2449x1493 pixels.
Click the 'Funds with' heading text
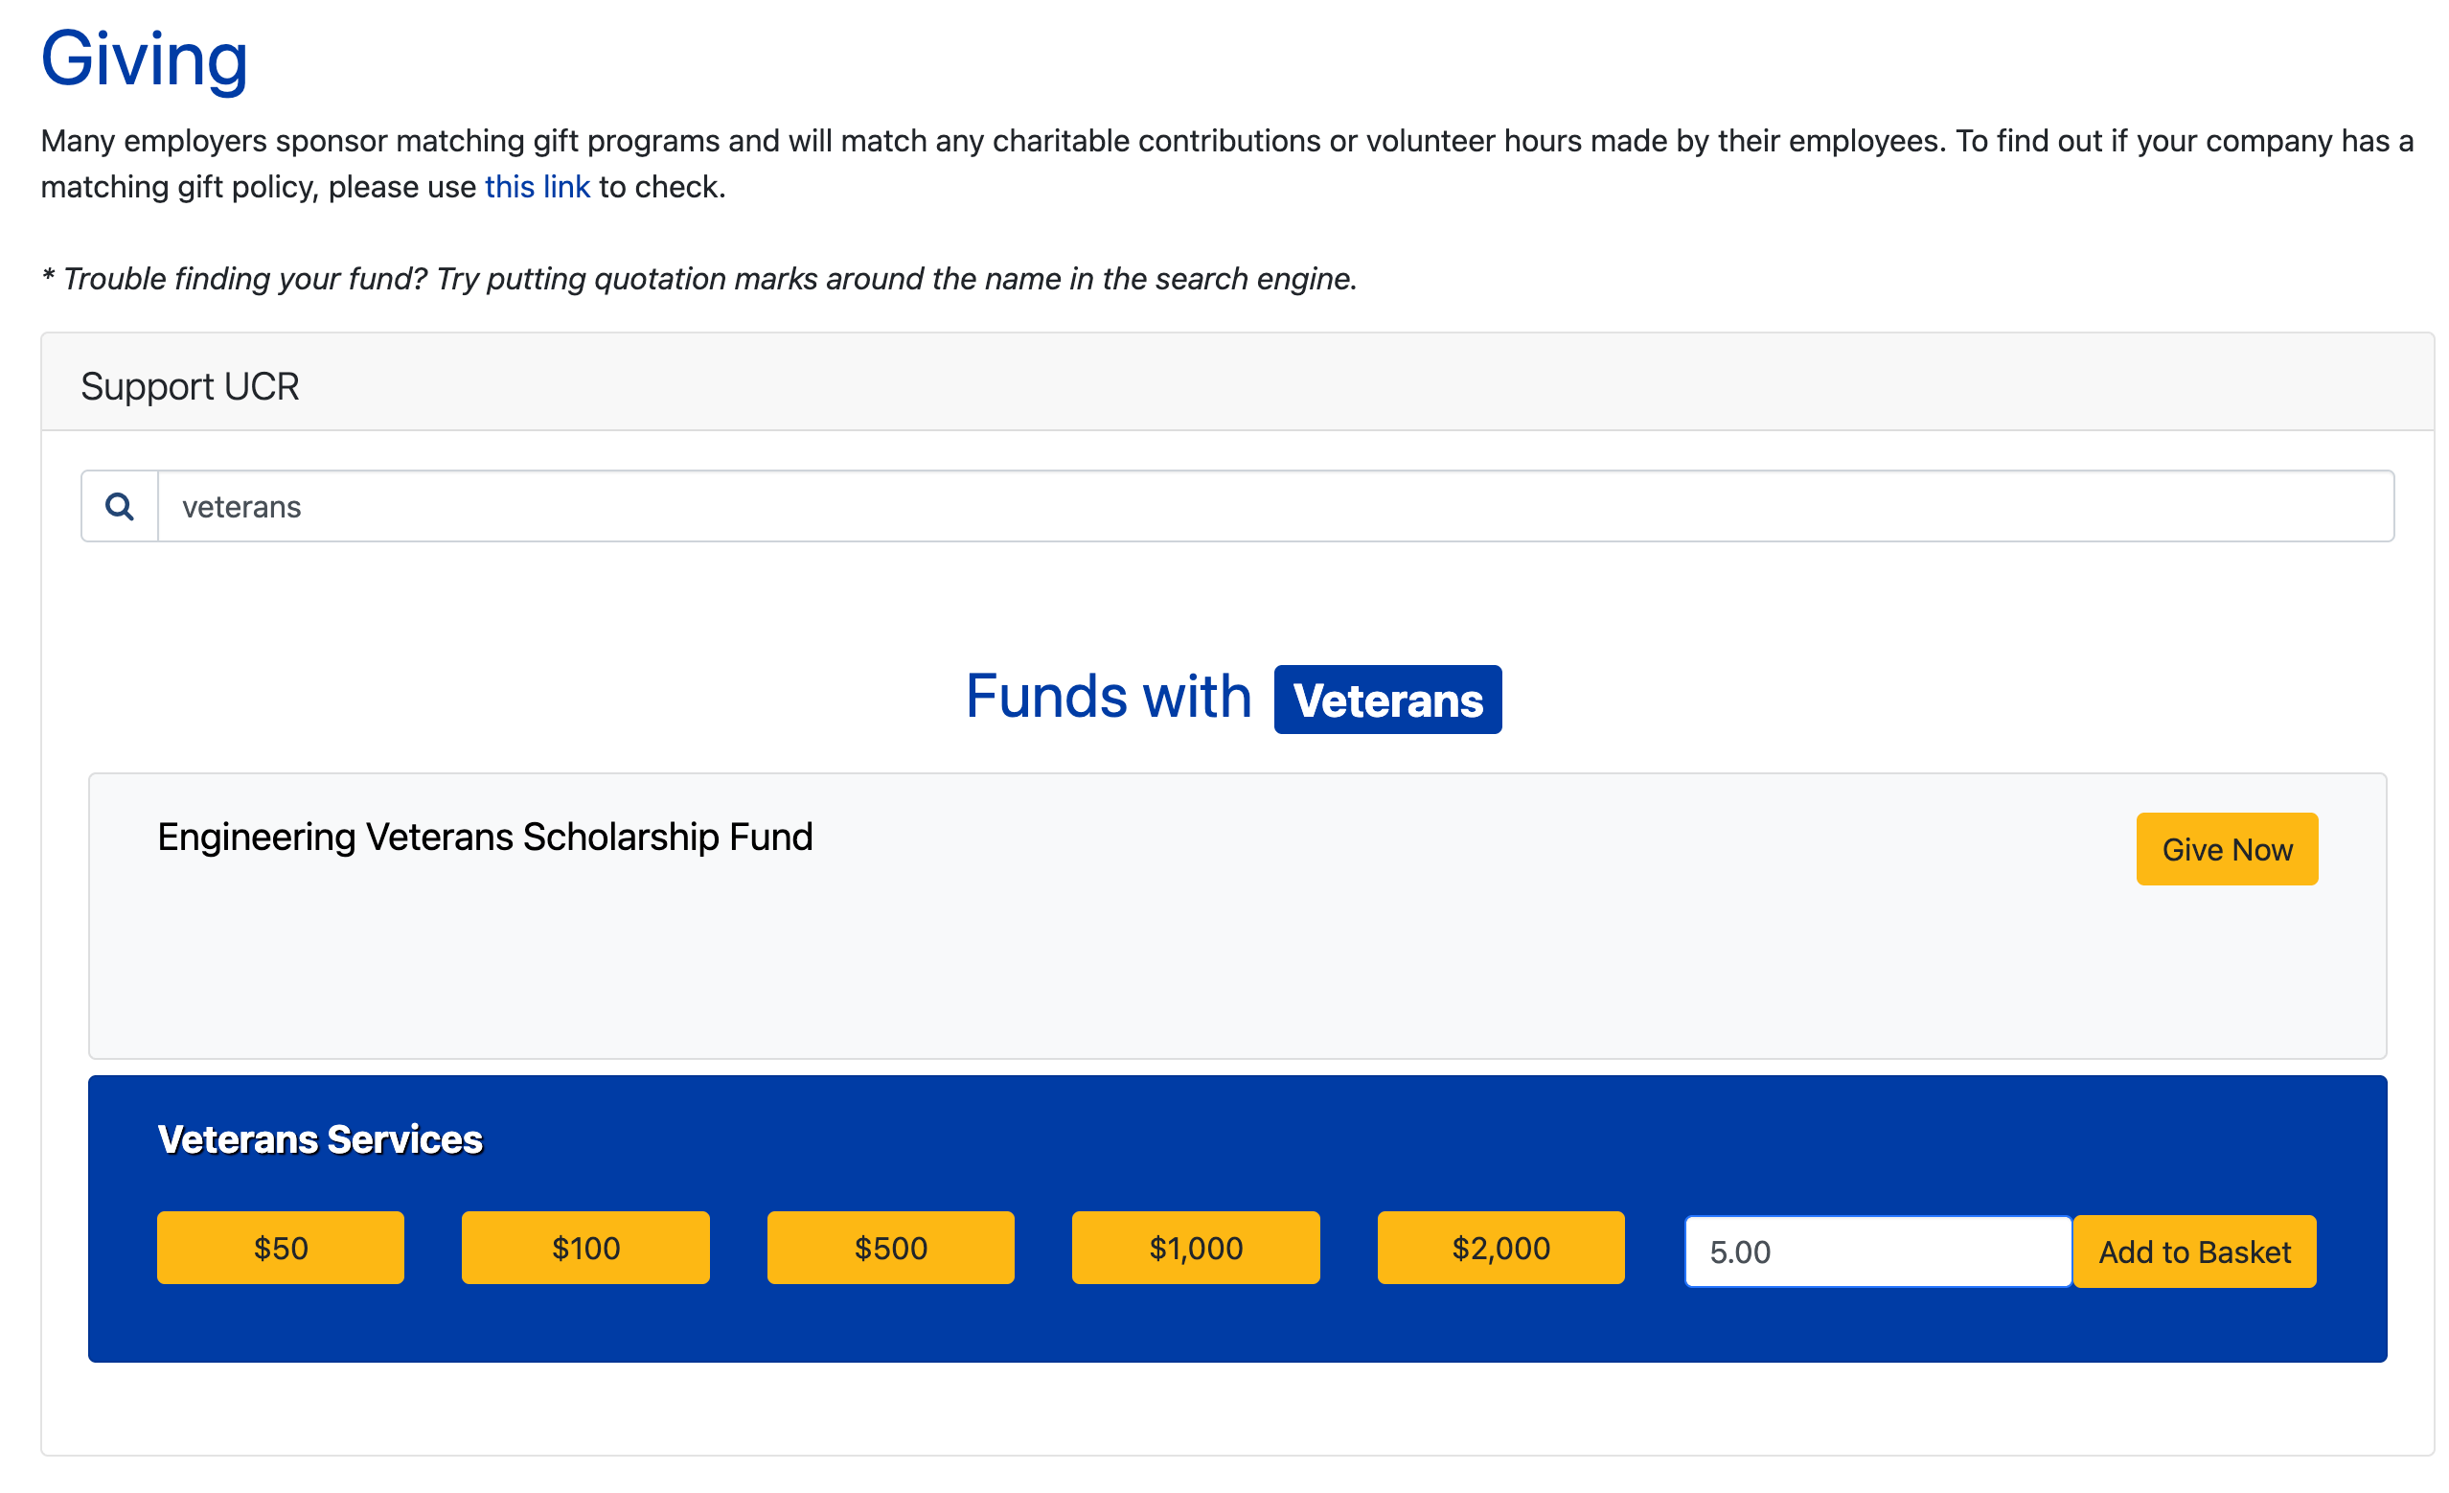click(1109, 696)
